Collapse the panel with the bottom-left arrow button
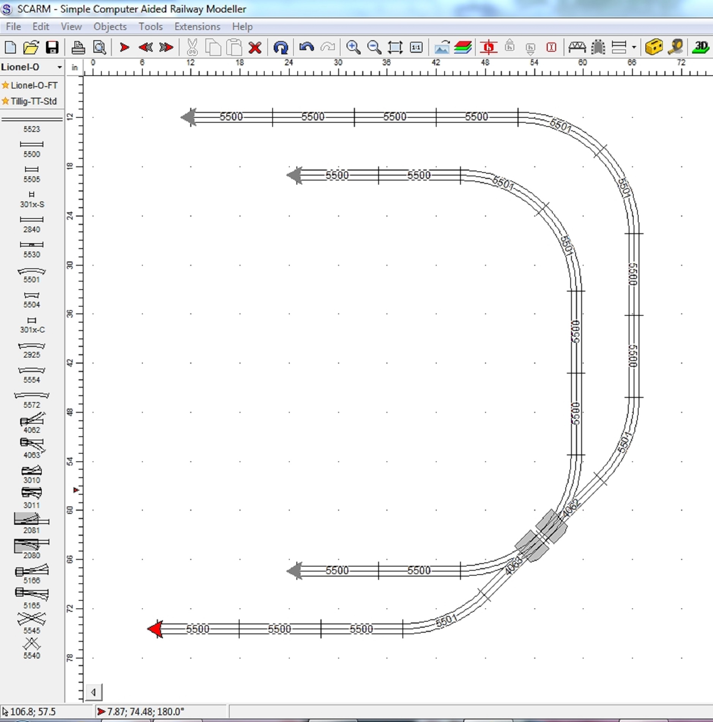Viewport: 713px width, 722px height. click(95, 692)
